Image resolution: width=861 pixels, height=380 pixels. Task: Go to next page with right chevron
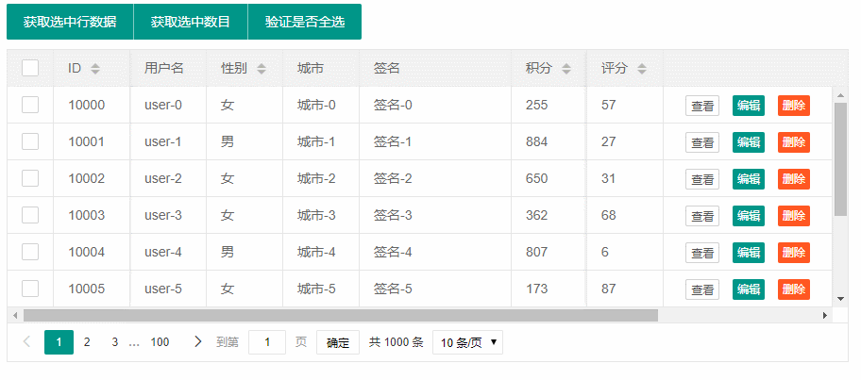click(197, 342)
